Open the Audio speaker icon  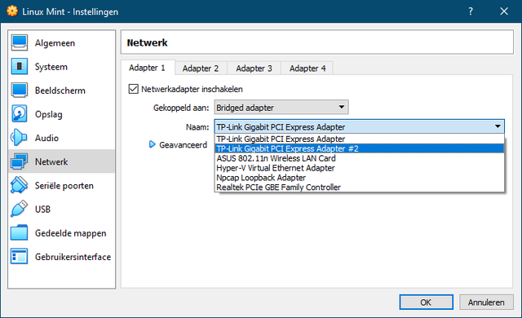coord(19,138)
